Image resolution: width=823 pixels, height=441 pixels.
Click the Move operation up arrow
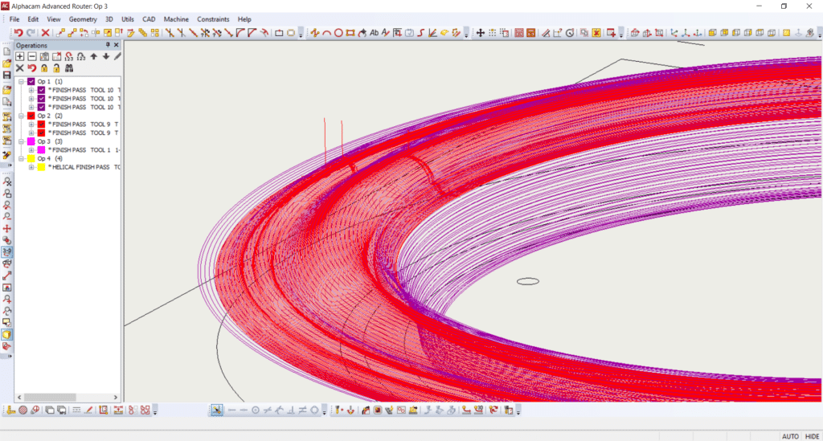point(93,57)
